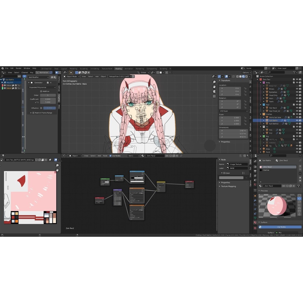
Task: Open RetopoFlow 3.00.2 menu button
Action: 120,77
